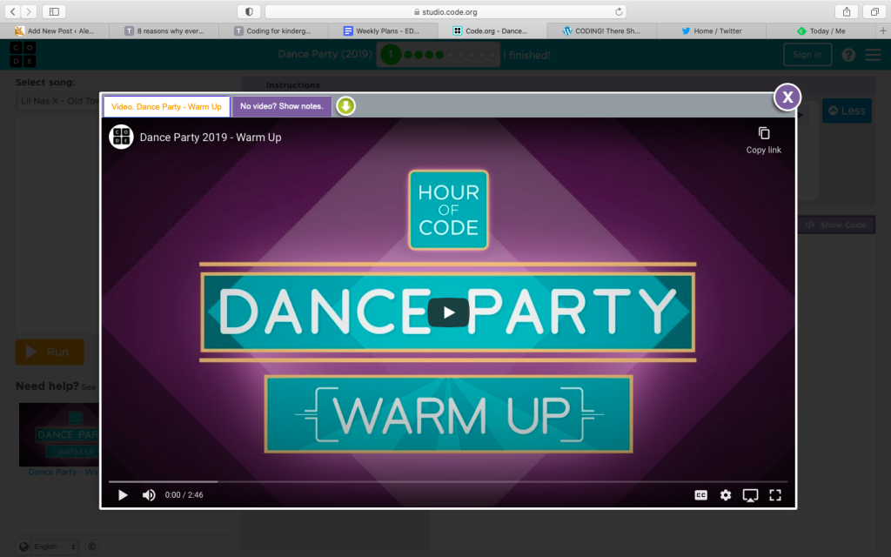891x557 pixels.
Task: Close the video dialog with X
Action: click(787, 97)
